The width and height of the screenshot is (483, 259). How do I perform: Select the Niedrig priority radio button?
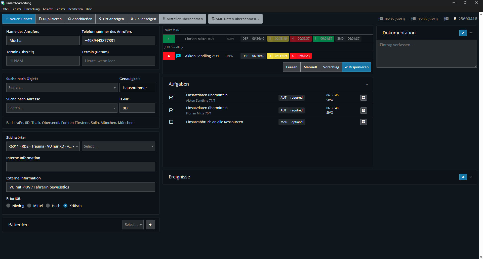point(9,206)
